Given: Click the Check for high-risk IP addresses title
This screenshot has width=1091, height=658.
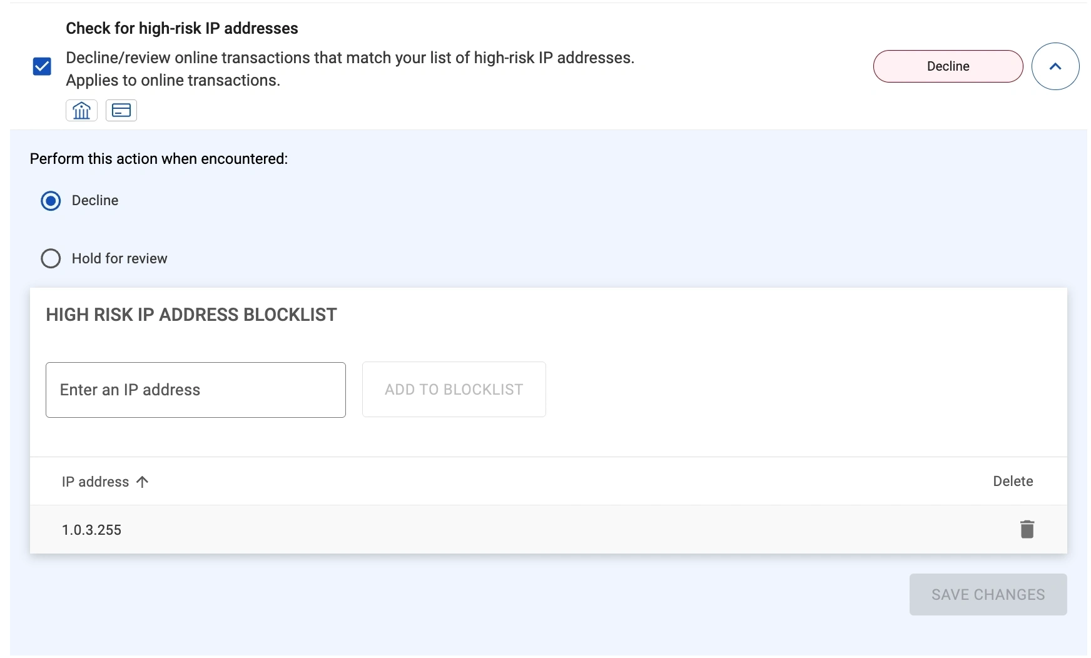Looking at the screenshot, I should click(181, 28).
